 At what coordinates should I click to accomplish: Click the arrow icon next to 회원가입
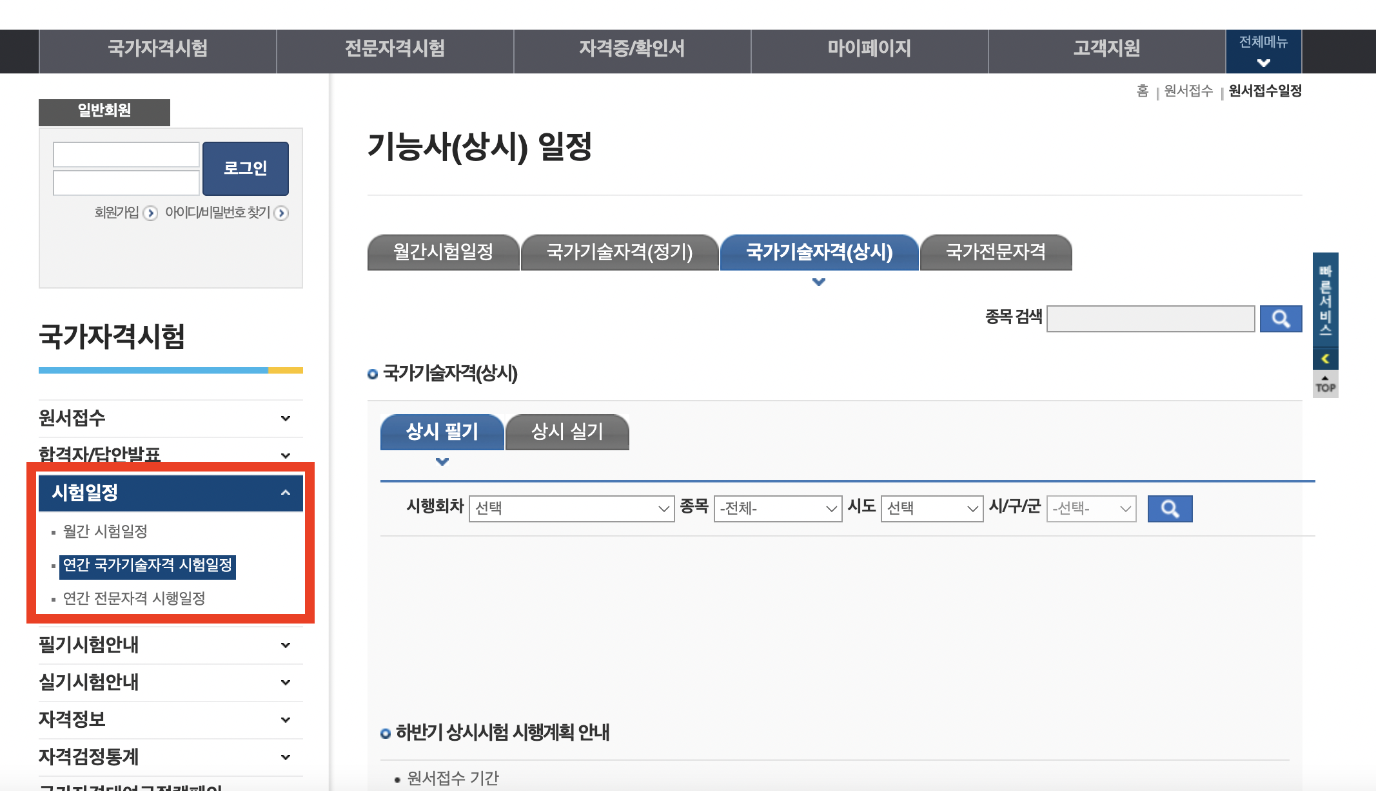pyautogui.click(x=150, y=213)
